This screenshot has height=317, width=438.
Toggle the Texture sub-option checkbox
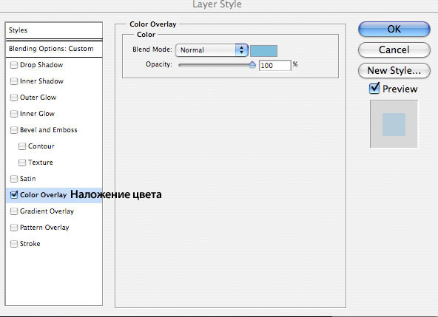click(21, 163)
